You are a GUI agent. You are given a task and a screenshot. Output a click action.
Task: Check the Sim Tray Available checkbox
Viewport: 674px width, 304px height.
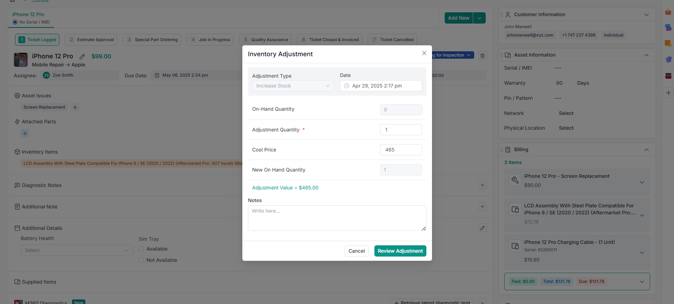tap(141, 249)
